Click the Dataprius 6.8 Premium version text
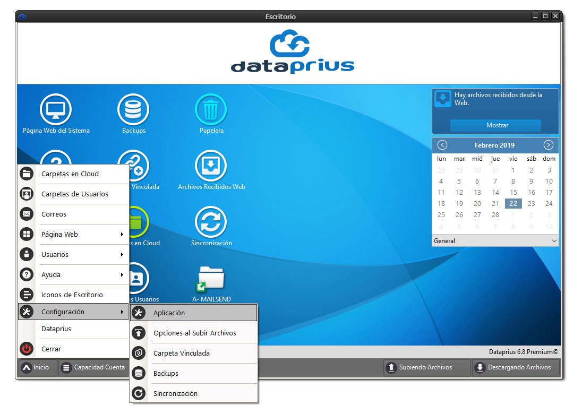The height and width of the screenshot is (414, 582). tap(524, 352)
